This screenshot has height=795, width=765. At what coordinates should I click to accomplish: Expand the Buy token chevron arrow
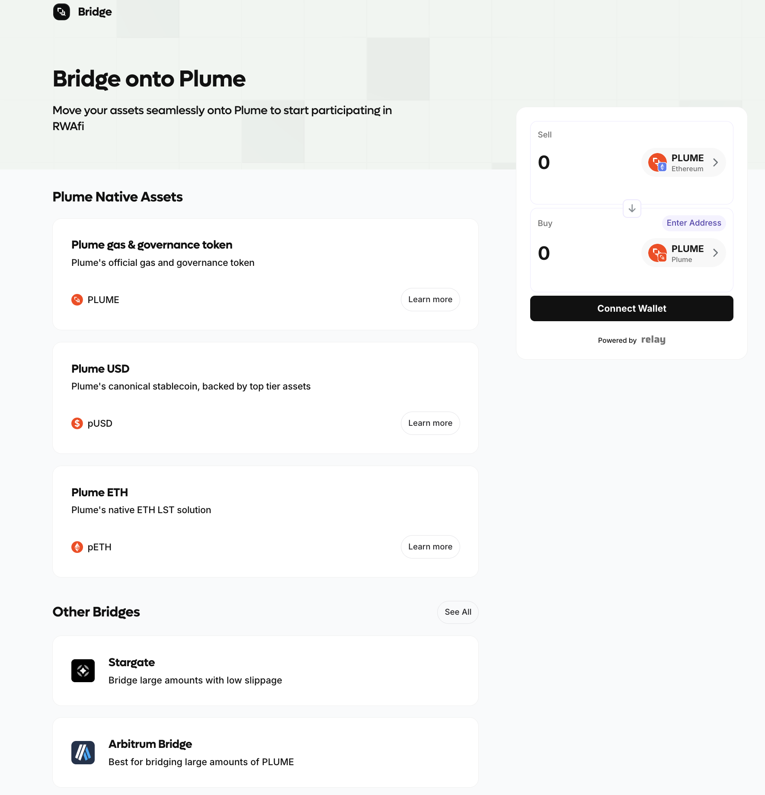(x=715, y=253)
